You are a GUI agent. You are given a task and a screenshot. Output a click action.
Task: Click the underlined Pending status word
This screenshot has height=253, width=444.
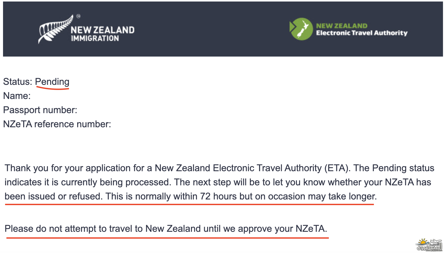coord(52,82)
